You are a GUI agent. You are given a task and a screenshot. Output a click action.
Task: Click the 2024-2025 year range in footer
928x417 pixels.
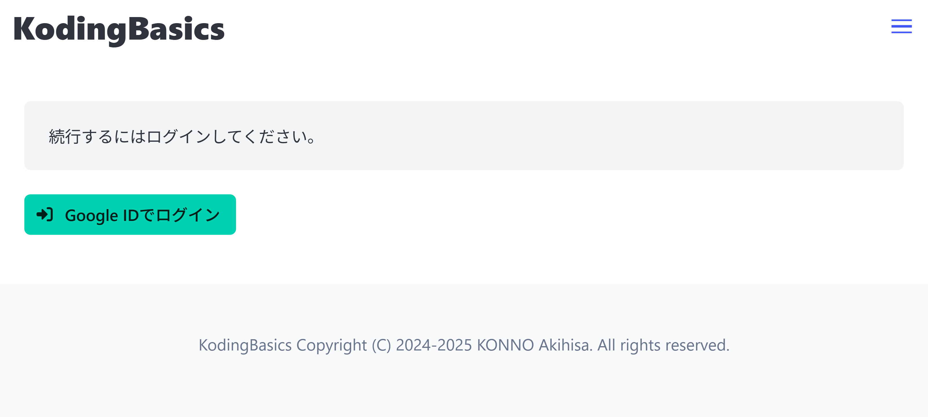[x=434, y=345]
